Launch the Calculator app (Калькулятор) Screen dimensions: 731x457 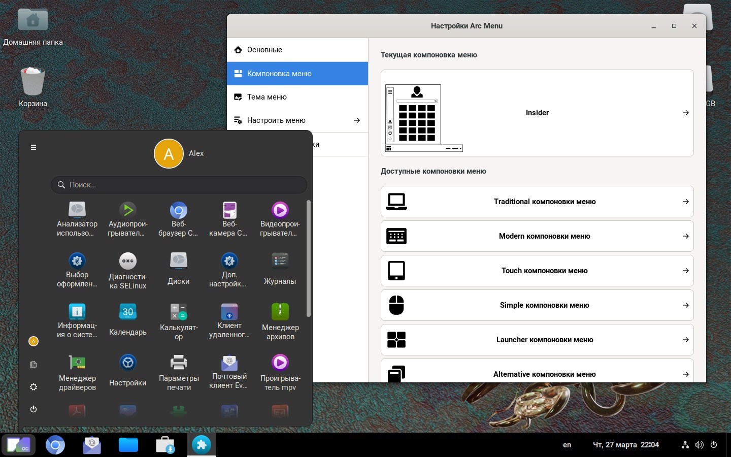(x=179, y=321)
